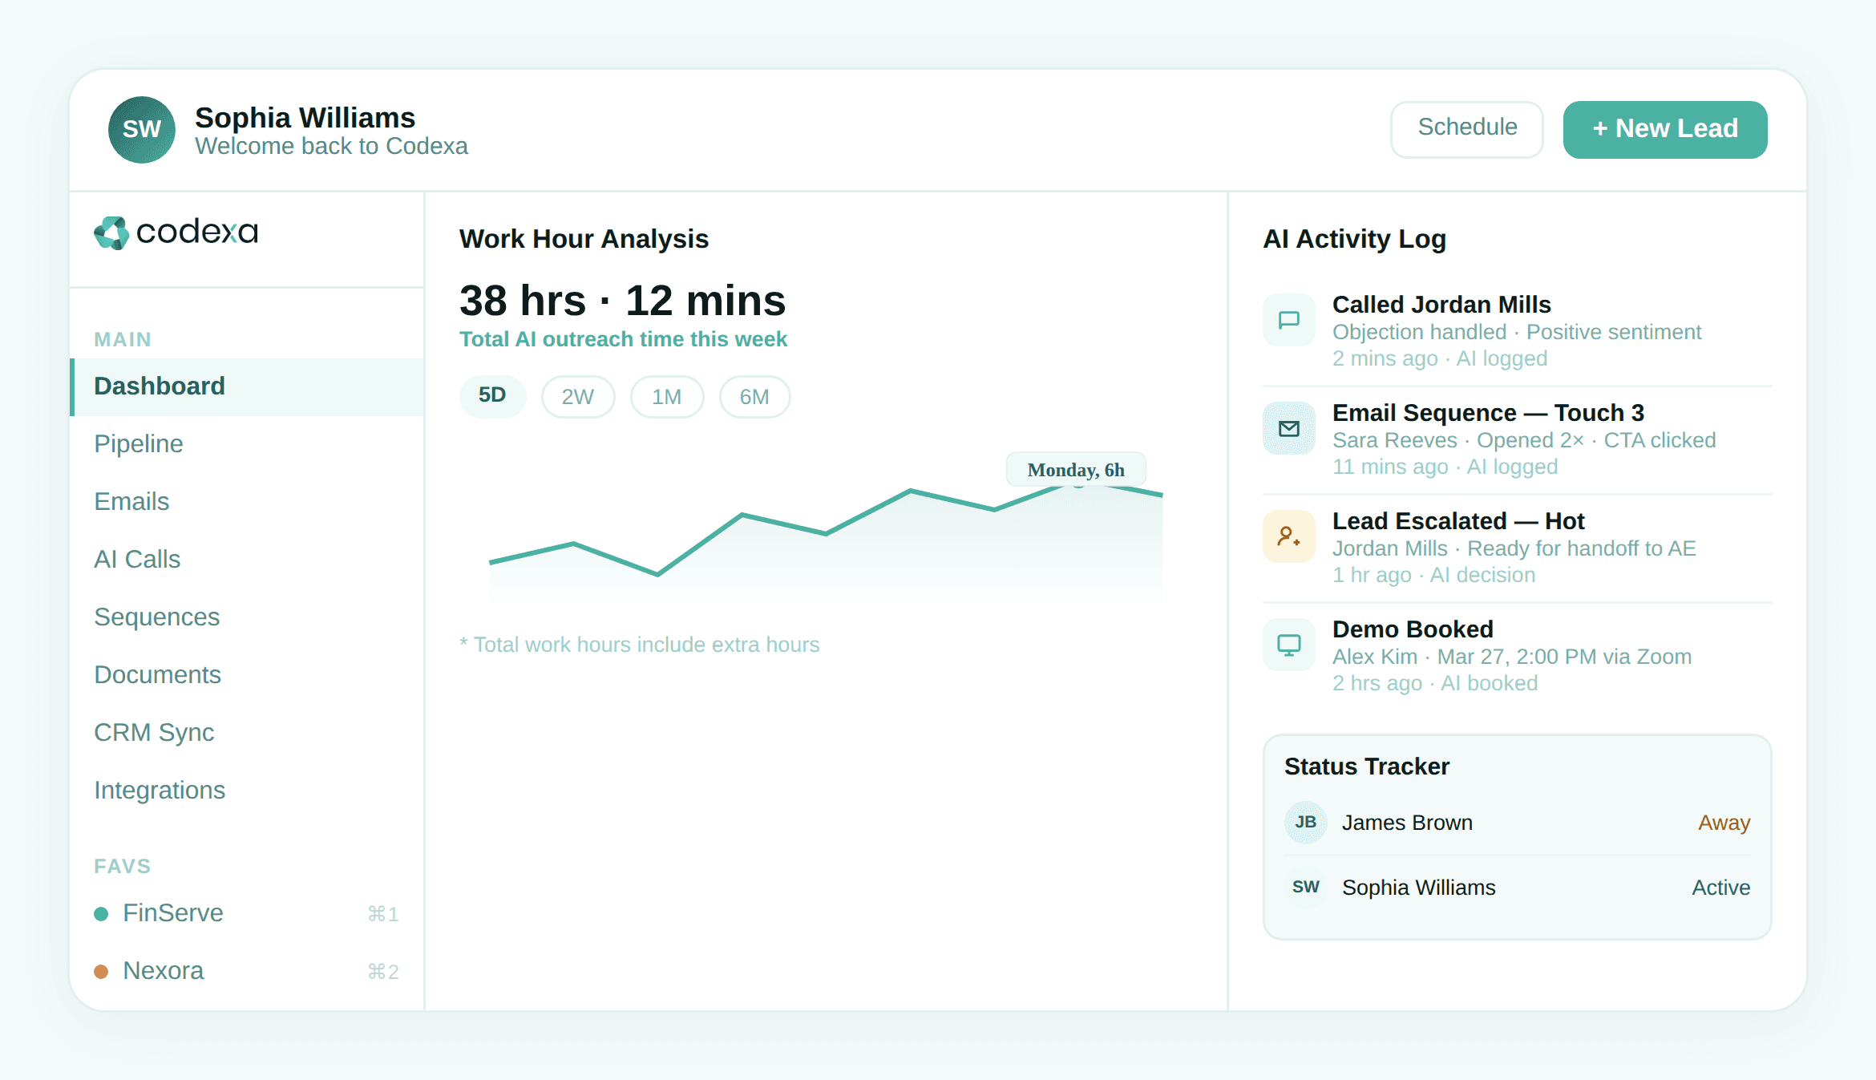Open the CRM Sync section

tap(154, 732)
